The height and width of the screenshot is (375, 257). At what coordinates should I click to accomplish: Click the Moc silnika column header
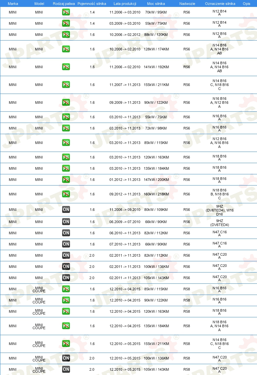coord(156,4)
